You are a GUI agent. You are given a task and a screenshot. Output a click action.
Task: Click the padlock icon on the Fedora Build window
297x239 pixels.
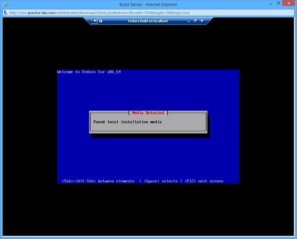coord(100,20)
